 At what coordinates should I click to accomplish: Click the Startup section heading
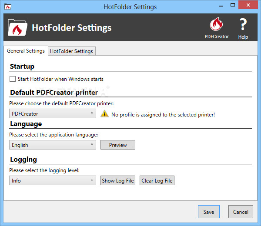pos(22,66)
